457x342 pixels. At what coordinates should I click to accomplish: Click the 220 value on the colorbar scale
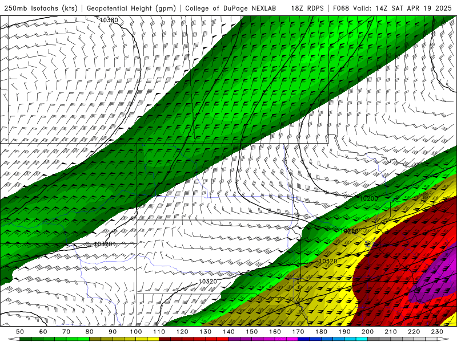[414, 332]
